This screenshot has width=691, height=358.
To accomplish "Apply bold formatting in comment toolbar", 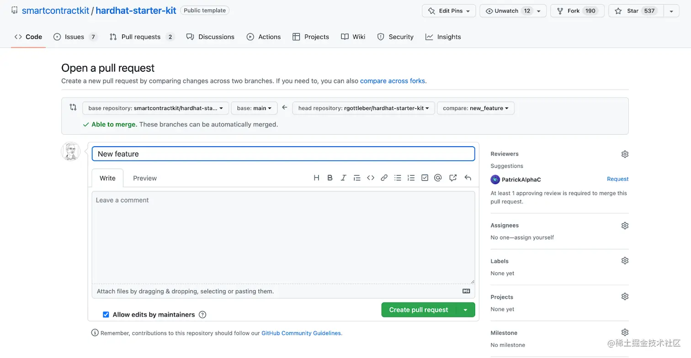I will click(330, 178).
